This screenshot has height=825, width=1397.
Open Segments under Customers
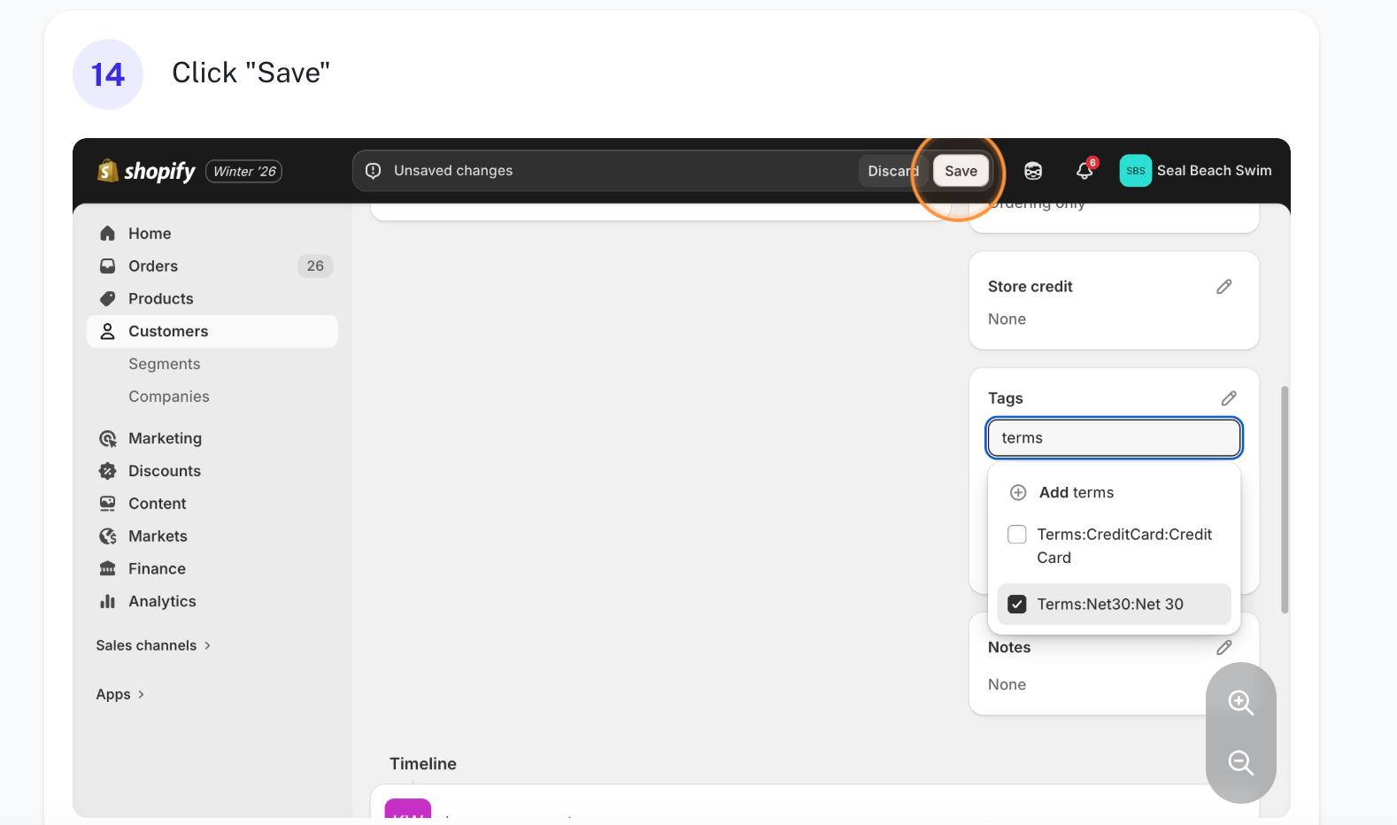click(x=164, y=364)
